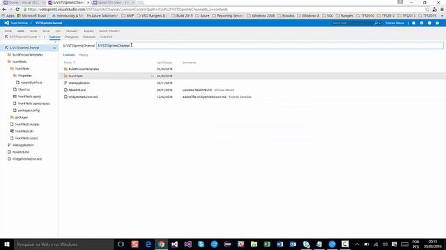Open the TFS2015 bookmarks folder
Viewport: 446px width, 250px height.
click(426, 16)
